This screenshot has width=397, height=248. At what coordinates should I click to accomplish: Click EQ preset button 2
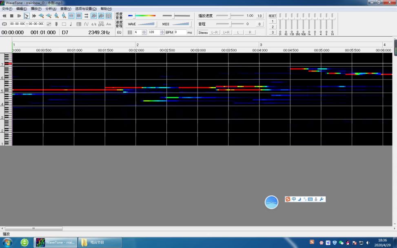click(273, 27)
